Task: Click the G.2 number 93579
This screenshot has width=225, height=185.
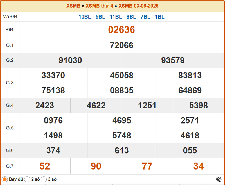Action: coord(173,60)
